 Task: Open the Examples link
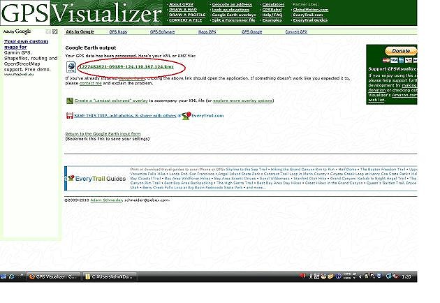coord(272,20)
